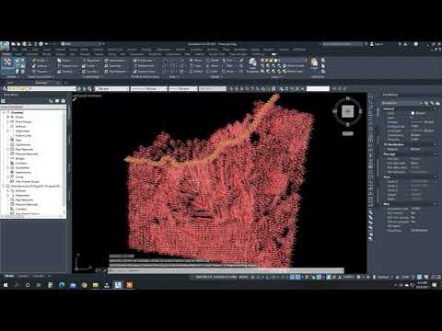
Task: Expand the Pipe Networks node under Drawing1
Action: pyautogui.click(x=8, y=149)
